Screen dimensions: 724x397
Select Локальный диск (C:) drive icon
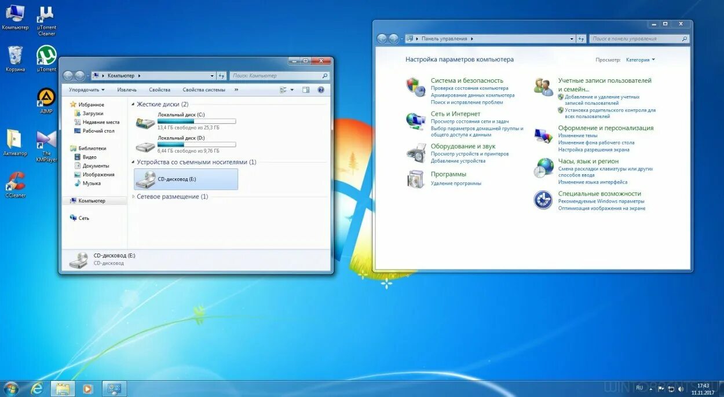point(145,122)
